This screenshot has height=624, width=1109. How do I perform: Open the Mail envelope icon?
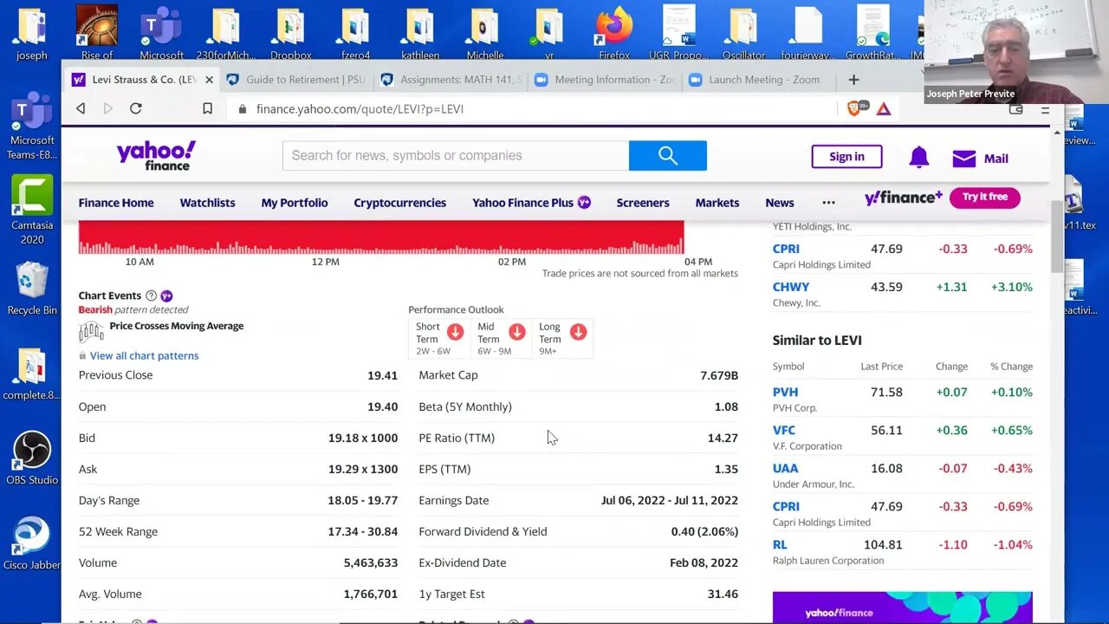click(963, 159)
